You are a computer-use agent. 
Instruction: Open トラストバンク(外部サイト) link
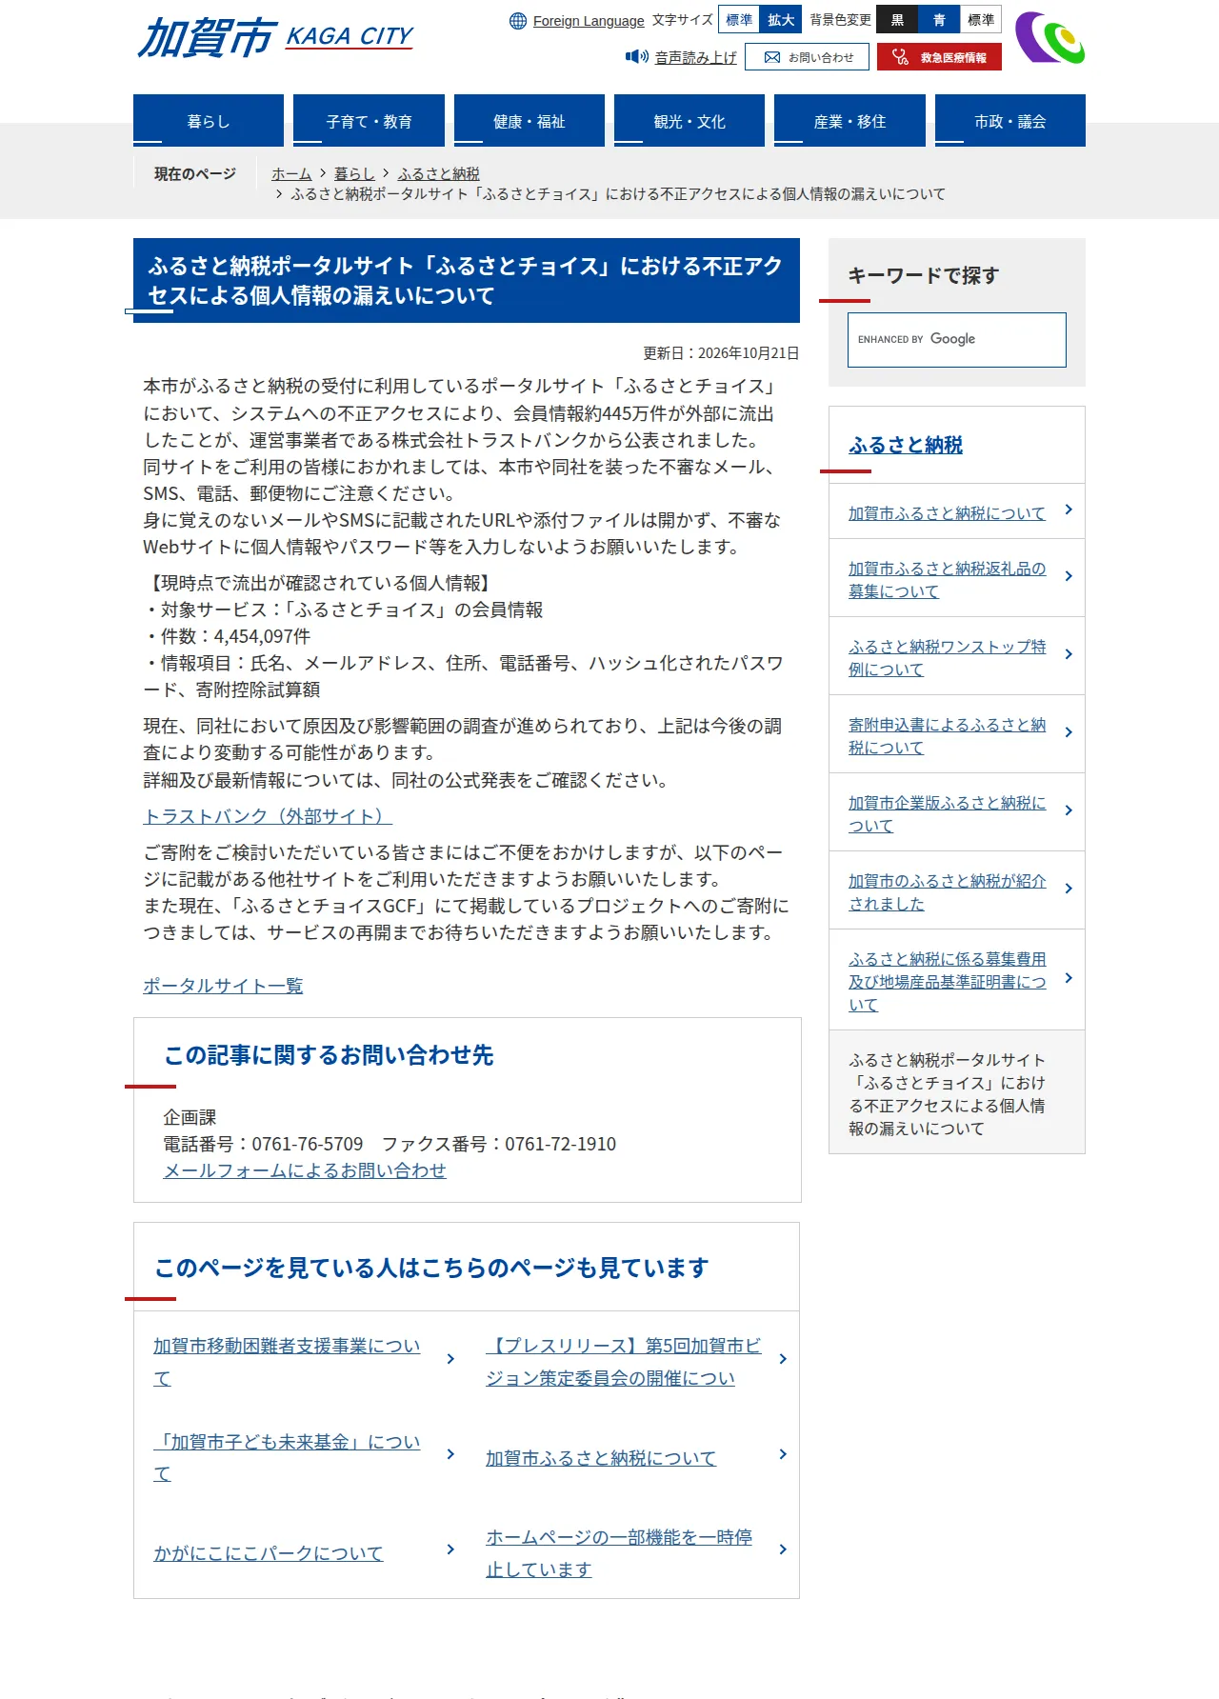point(268,816)
